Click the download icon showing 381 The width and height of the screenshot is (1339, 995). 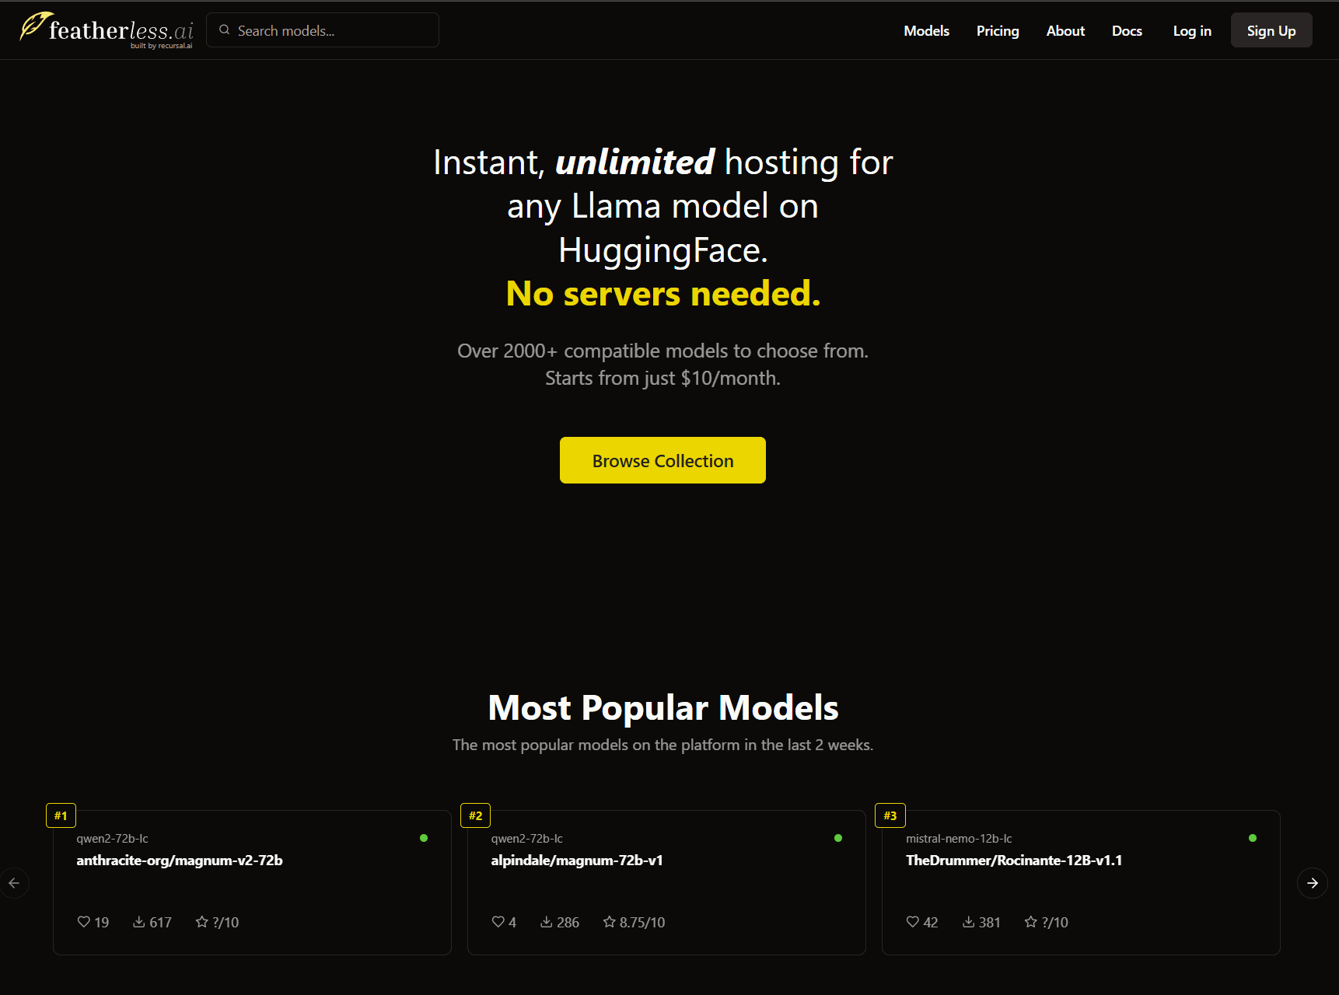click(969, 922)
